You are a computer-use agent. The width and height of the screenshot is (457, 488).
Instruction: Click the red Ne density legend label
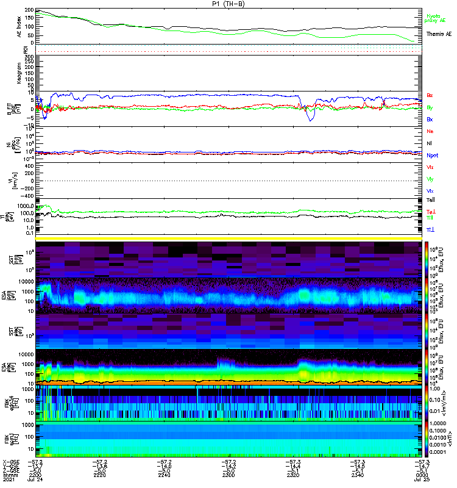430,131
